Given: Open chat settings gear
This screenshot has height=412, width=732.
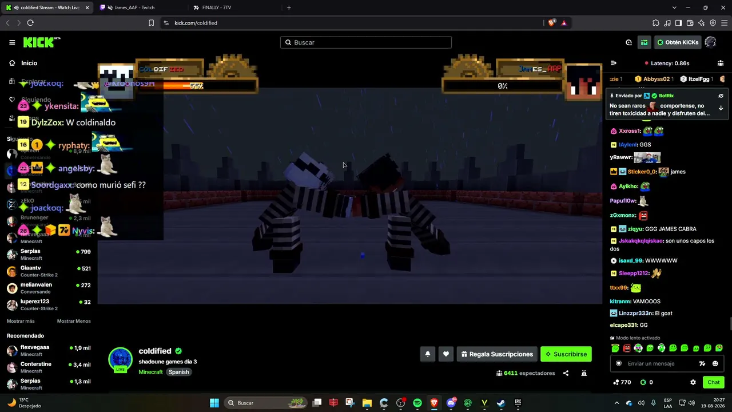Looking at the screenshot, I should pyautogui.click(x=693, y=382).
